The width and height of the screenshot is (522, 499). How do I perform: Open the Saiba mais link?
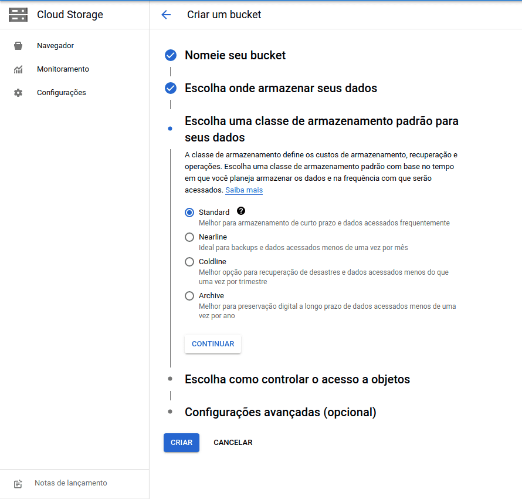pos(244,190)
